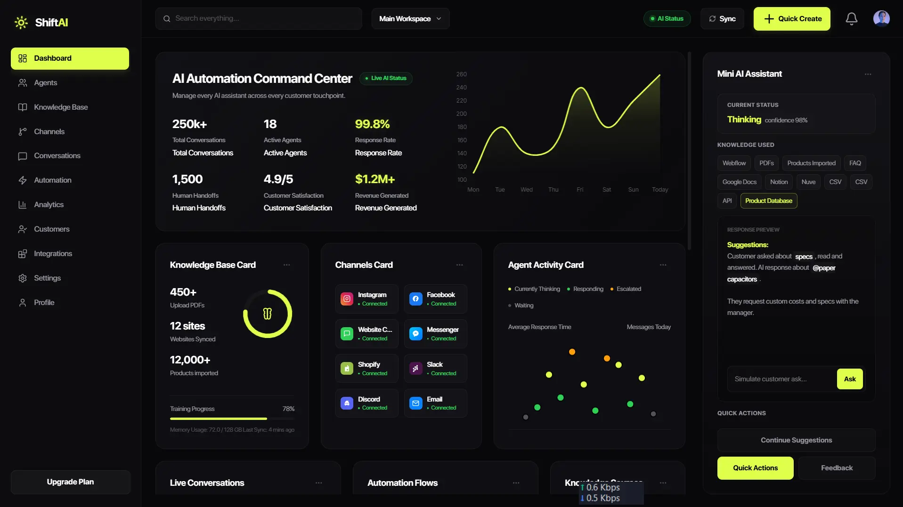This screenshot has height=507, width=903.
Task: Go to Analytics in the sidebar
Action: pyautogui.click(x=49, y=205)
